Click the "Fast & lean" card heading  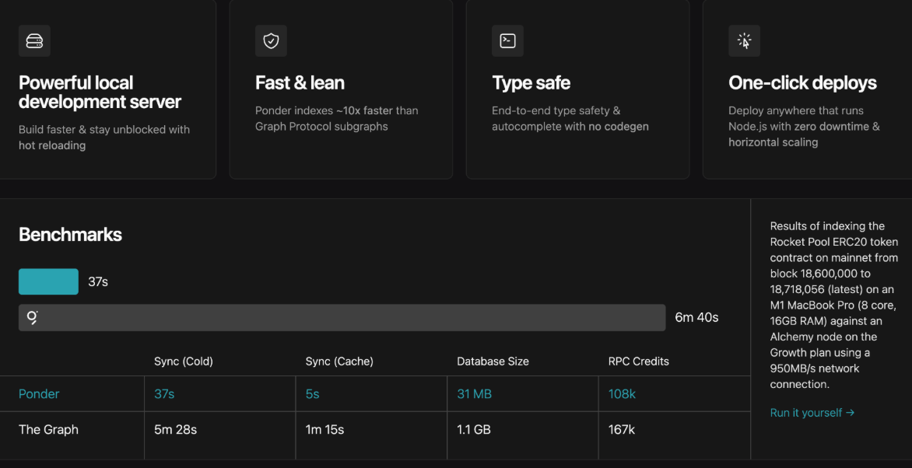point(300,83)
